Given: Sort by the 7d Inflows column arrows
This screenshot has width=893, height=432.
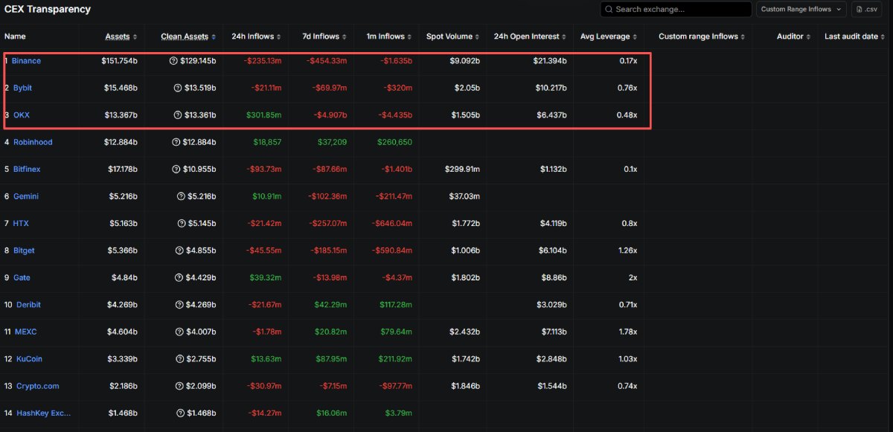Looking at the screenshot, I should 344,36.
